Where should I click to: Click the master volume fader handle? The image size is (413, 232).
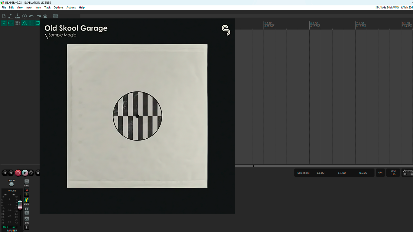click(20, 205)
